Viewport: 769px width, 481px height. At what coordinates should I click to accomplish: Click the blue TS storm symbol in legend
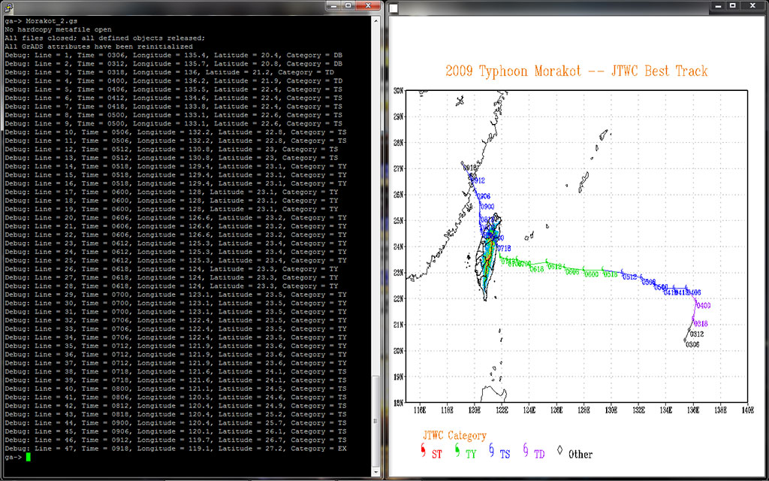[x=491, y=451]
